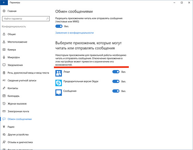Toggle messaging access for Сообщения app
This screenshot has height=150, width=193.
pyautogui.click(x=116, y=91)
